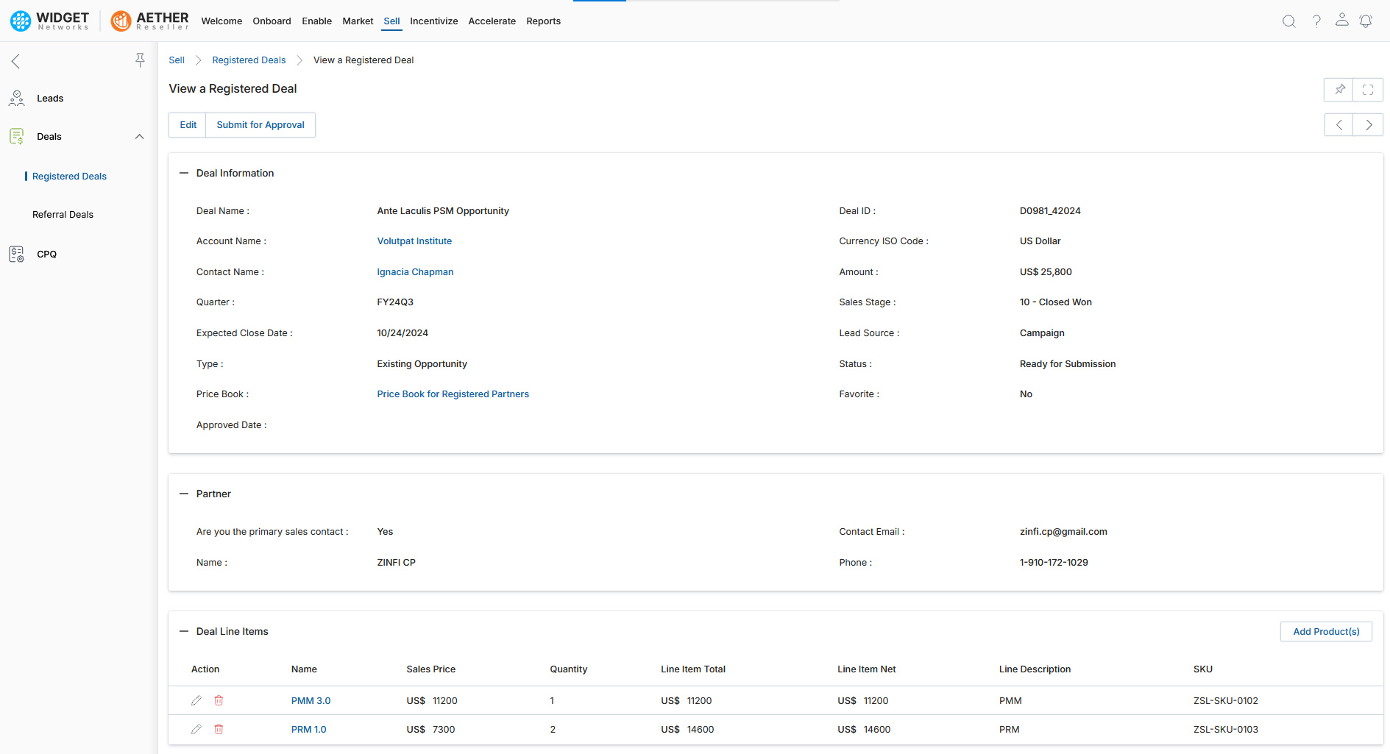Collapse the Partner section
The height and width of the screenshot is (754, 1390).
184,494
